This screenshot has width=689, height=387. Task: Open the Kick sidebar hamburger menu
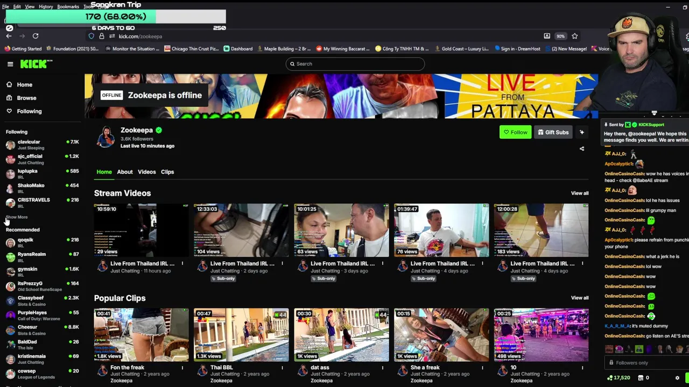pyautogui.click(x=10, y=64)
